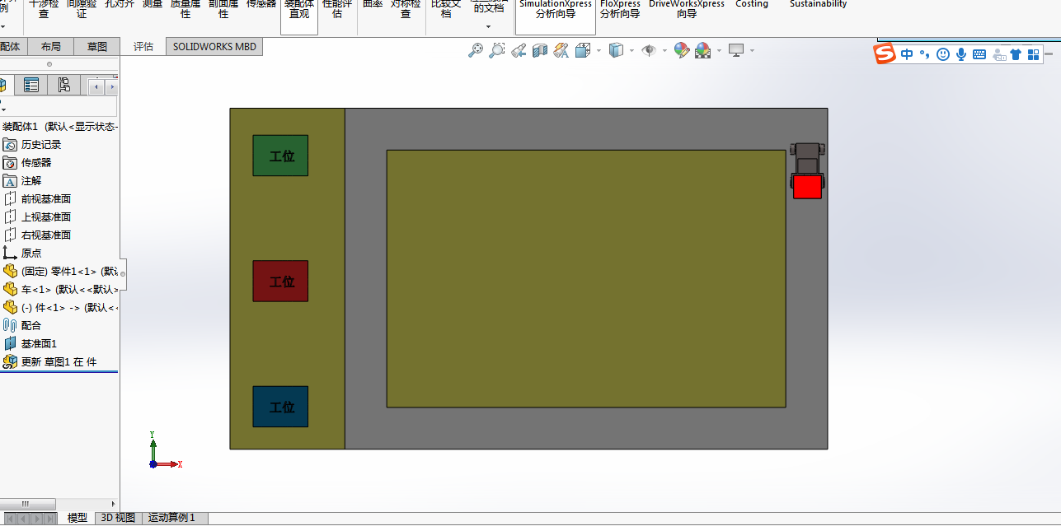Click the dark red 工位 station block
The width and height of the screenshot is (1061, 526).
pyautogui.click(x=280, y=282)
